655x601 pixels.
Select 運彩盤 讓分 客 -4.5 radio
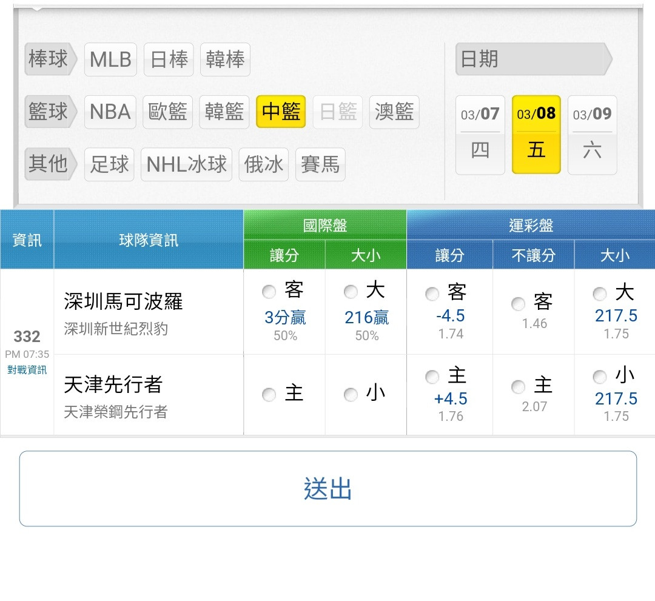pyautogui.click(x=432, y=294)
